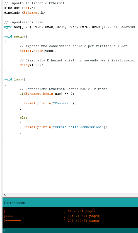Click the 'void setup()' line
Viewport: 138px width, 233px height.
16,36
